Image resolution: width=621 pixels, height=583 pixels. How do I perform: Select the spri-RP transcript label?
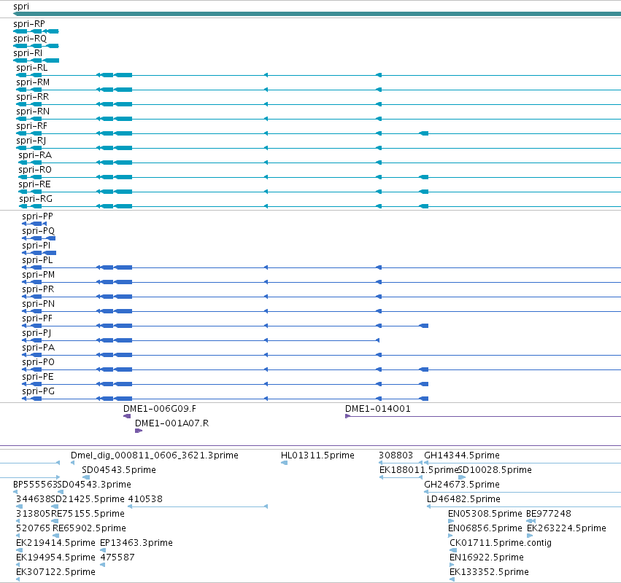[x=29, y=24]
